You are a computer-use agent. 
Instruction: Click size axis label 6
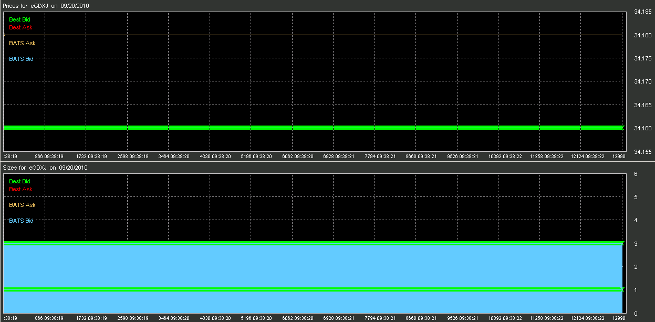pyautogui.click(x=636, y=174)
